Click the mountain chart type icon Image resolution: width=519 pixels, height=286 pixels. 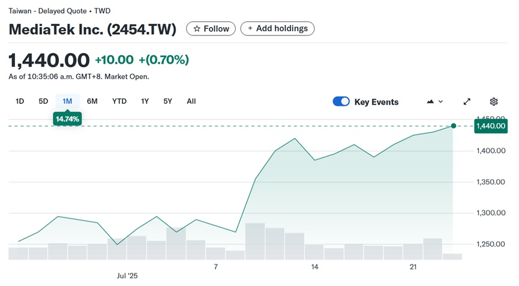[x=430, y=102]
